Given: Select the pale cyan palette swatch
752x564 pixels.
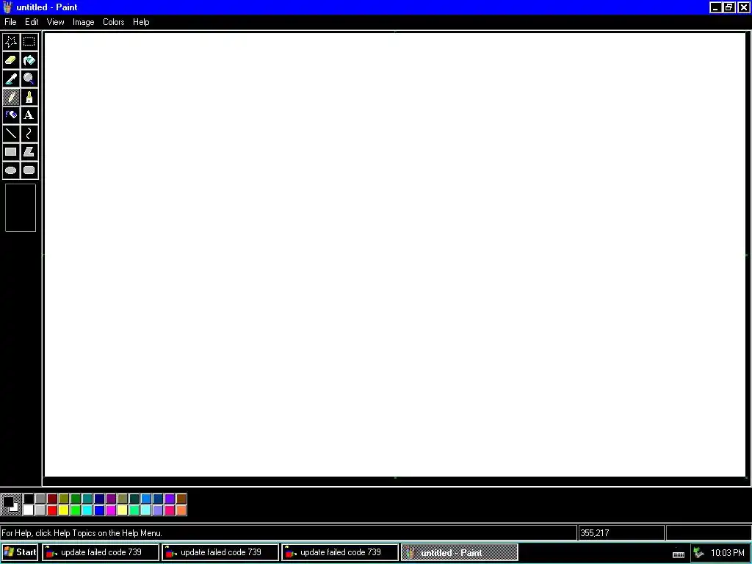Looking at the screenshot, I should (x=146, y=510).
